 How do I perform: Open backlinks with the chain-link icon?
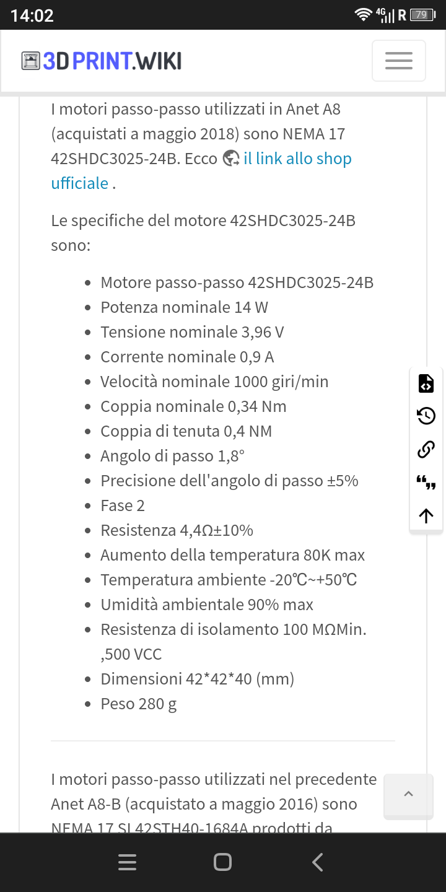click(426, 449)
